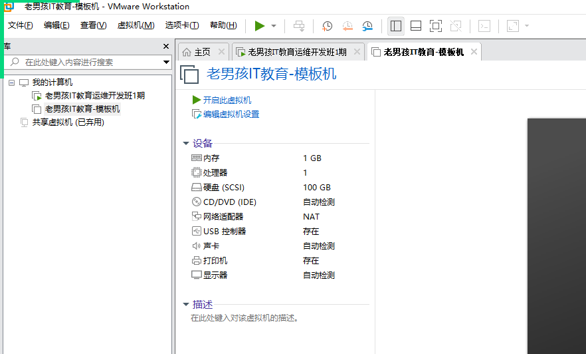Image resolution: width=586 pixels, height=354 pixels.
Task: Click the green Power On toolbar icon
Action: click(259, 26)
